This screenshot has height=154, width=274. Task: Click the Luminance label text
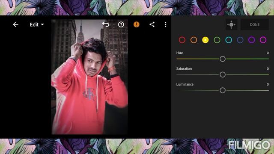(185, 84)
